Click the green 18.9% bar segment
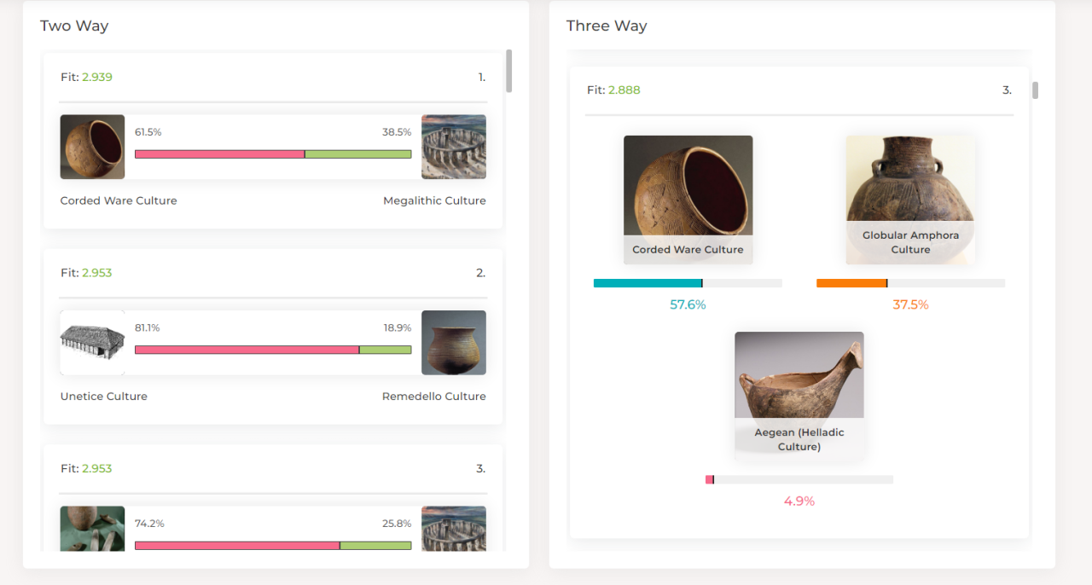Screen dimensions: 1092x585 [x=386, y=350]
